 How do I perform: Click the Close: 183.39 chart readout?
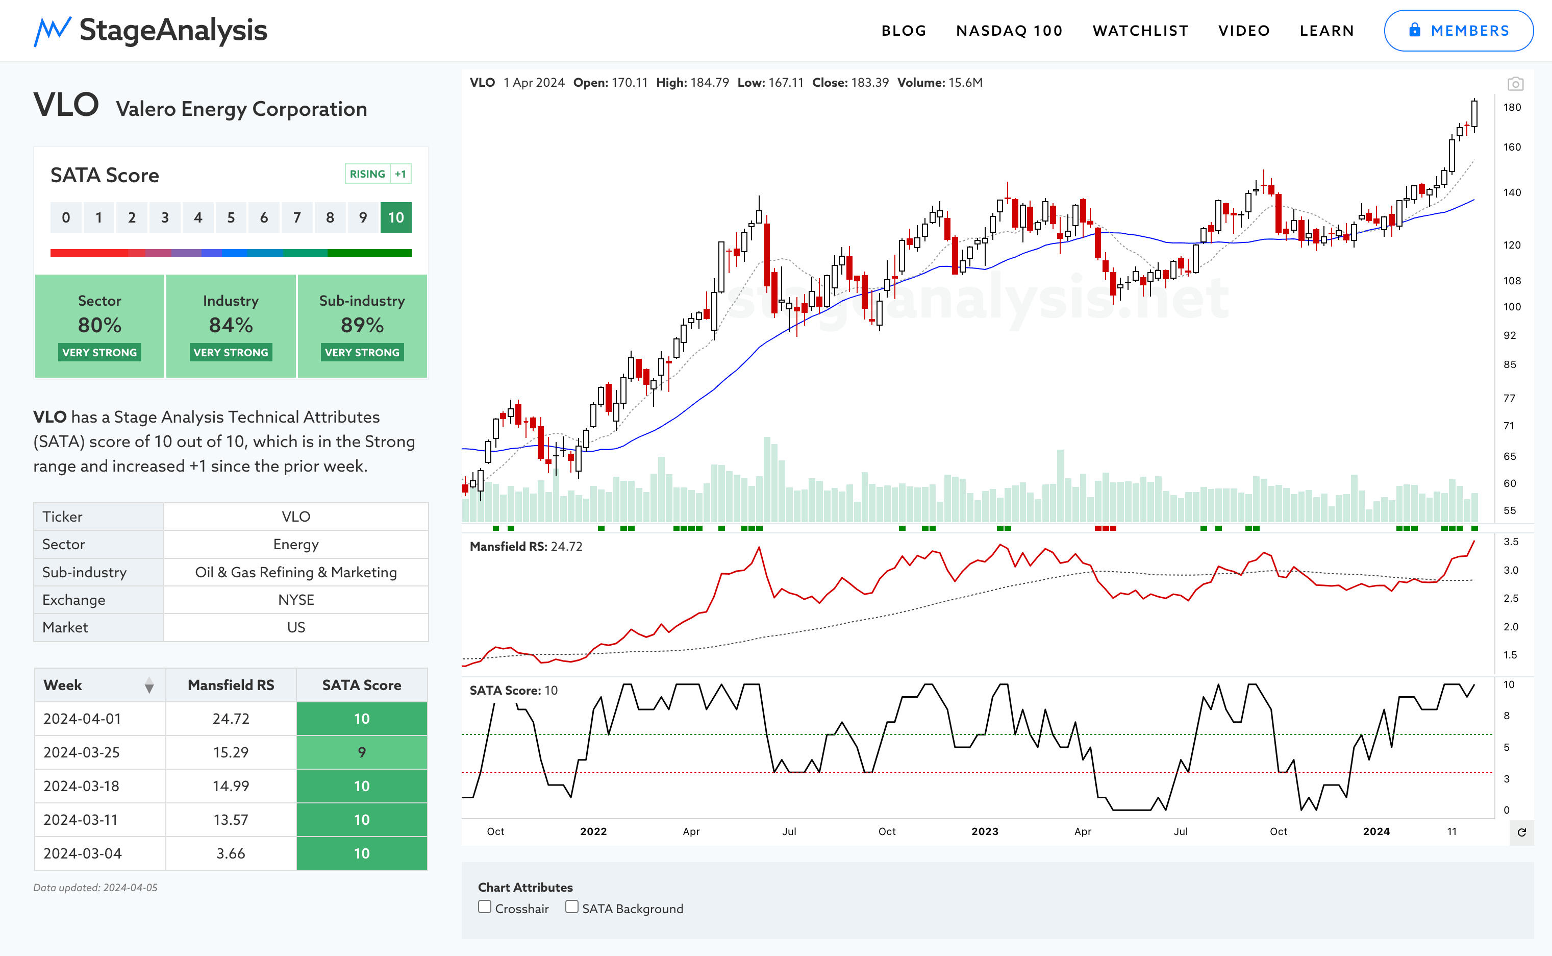pos(850,83)
